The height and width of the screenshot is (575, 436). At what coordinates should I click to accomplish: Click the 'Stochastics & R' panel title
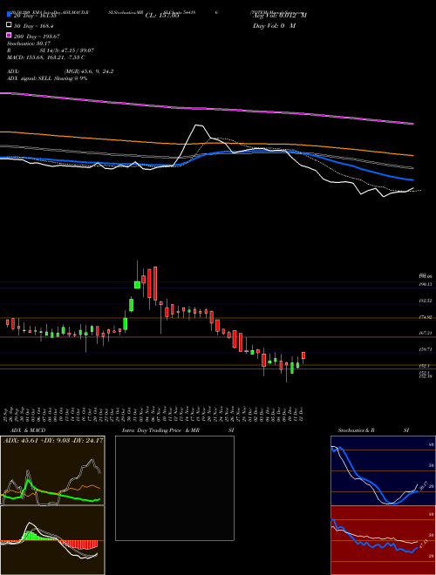pos(357,430)
